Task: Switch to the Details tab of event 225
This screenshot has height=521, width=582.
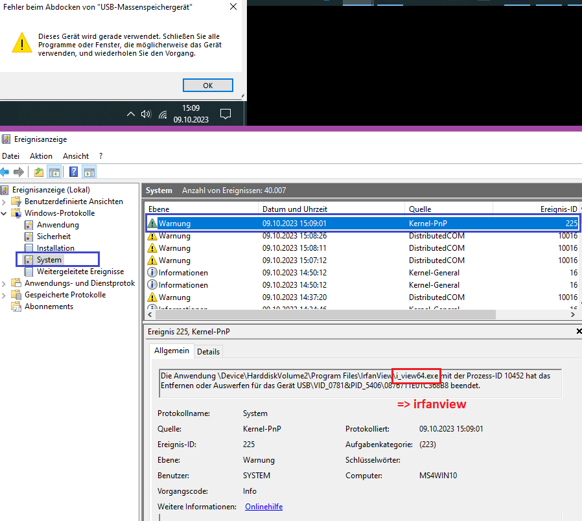Action: pos(208,351)
